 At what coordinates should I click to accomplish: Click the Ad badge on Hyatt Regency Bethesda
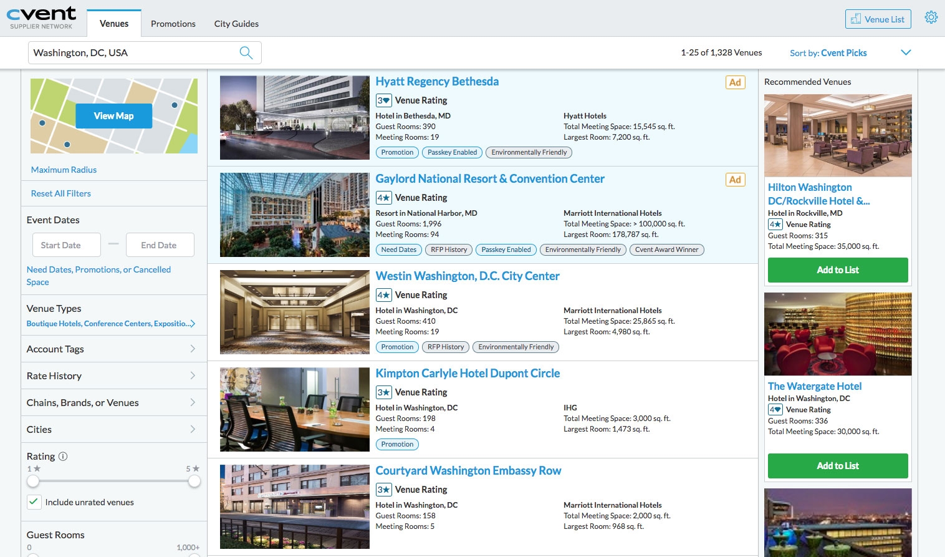click(x=735, y=82)
